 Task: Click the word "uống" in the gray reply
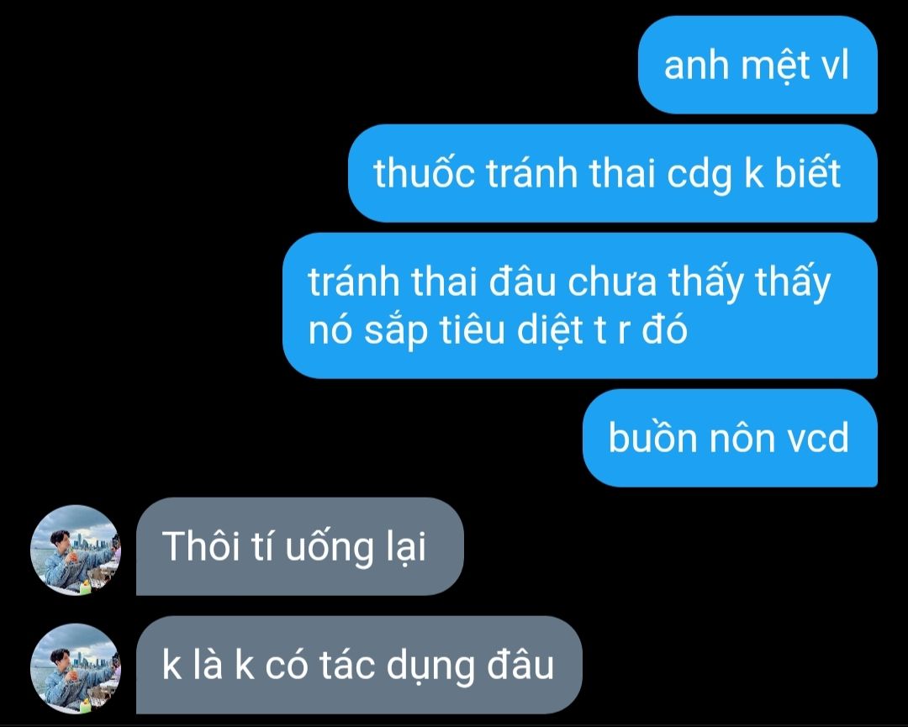(x=330, y=547)
